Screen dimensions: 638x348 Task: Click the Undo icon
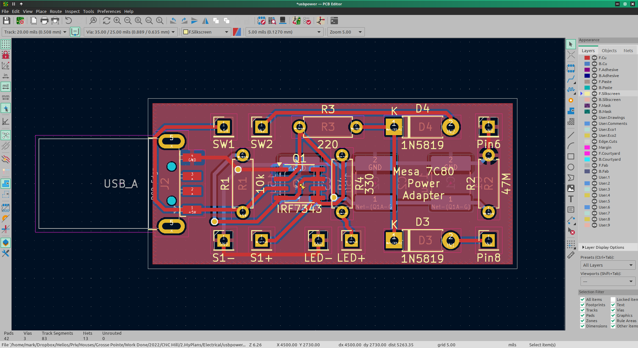[x=68, y=21]
